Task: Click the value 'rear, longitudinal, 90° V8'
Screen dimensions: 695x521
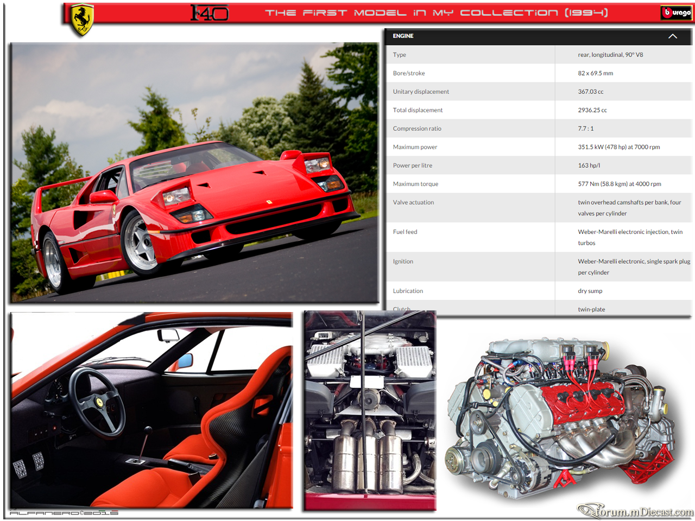Action: pos(610,55)
